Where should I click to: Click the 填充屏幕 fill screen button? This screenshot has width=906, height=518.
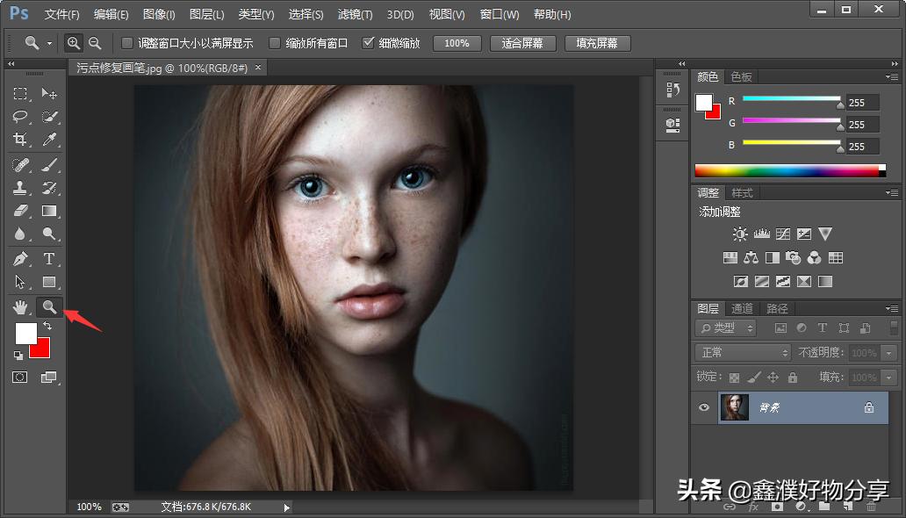tap(596, 43)
